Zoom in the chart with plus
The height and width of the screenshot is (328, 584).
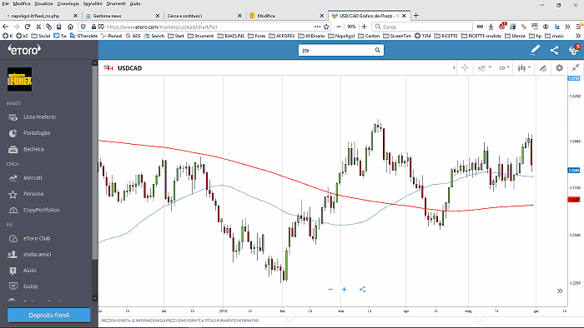pyautogui.click(x=344, y=290)
